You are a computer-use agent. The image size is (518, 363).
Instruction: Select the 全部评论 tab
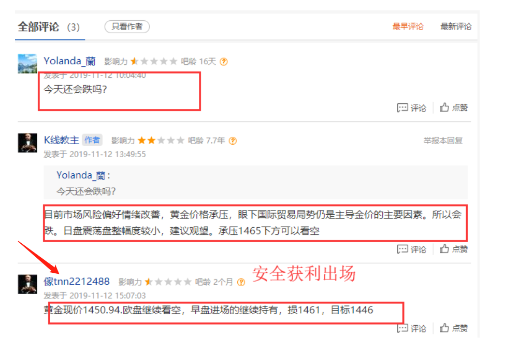(x=49, y=27)
